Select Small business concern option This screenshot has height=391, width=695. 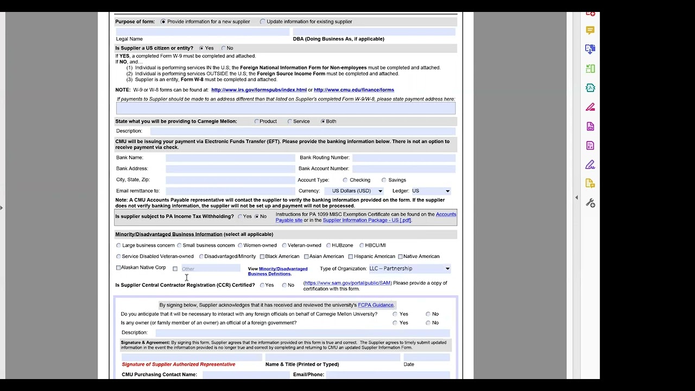tap(179, 245)
